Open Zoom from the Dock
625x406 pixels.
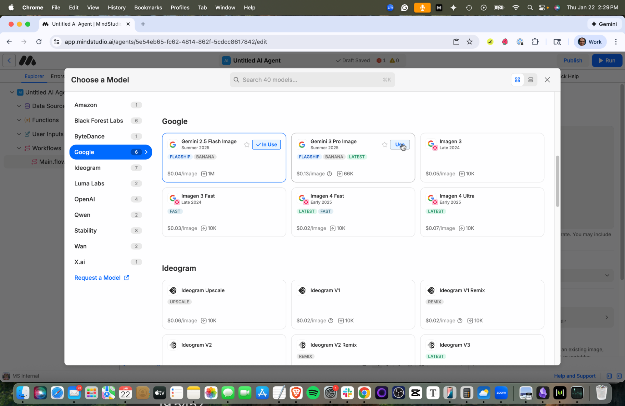501,393
